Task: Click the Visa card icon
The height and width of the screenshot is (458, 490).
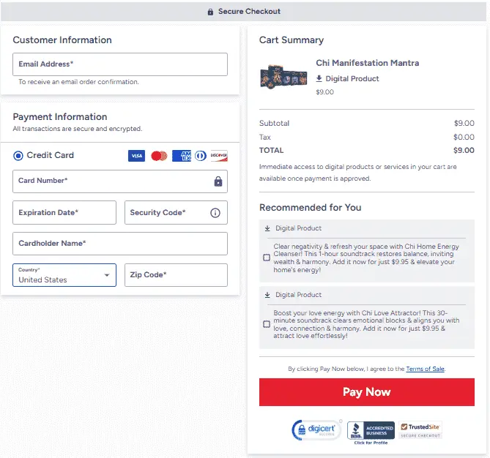Action: (136, 156)
